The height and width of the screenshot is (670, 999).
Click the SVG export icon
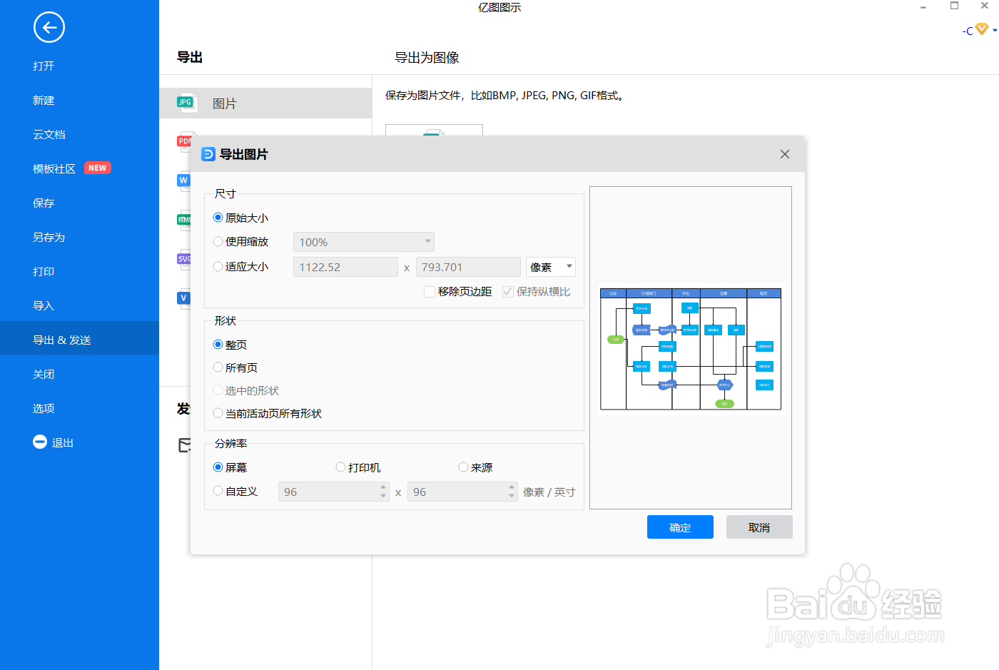pyautogui.click(x=183, y=259)
